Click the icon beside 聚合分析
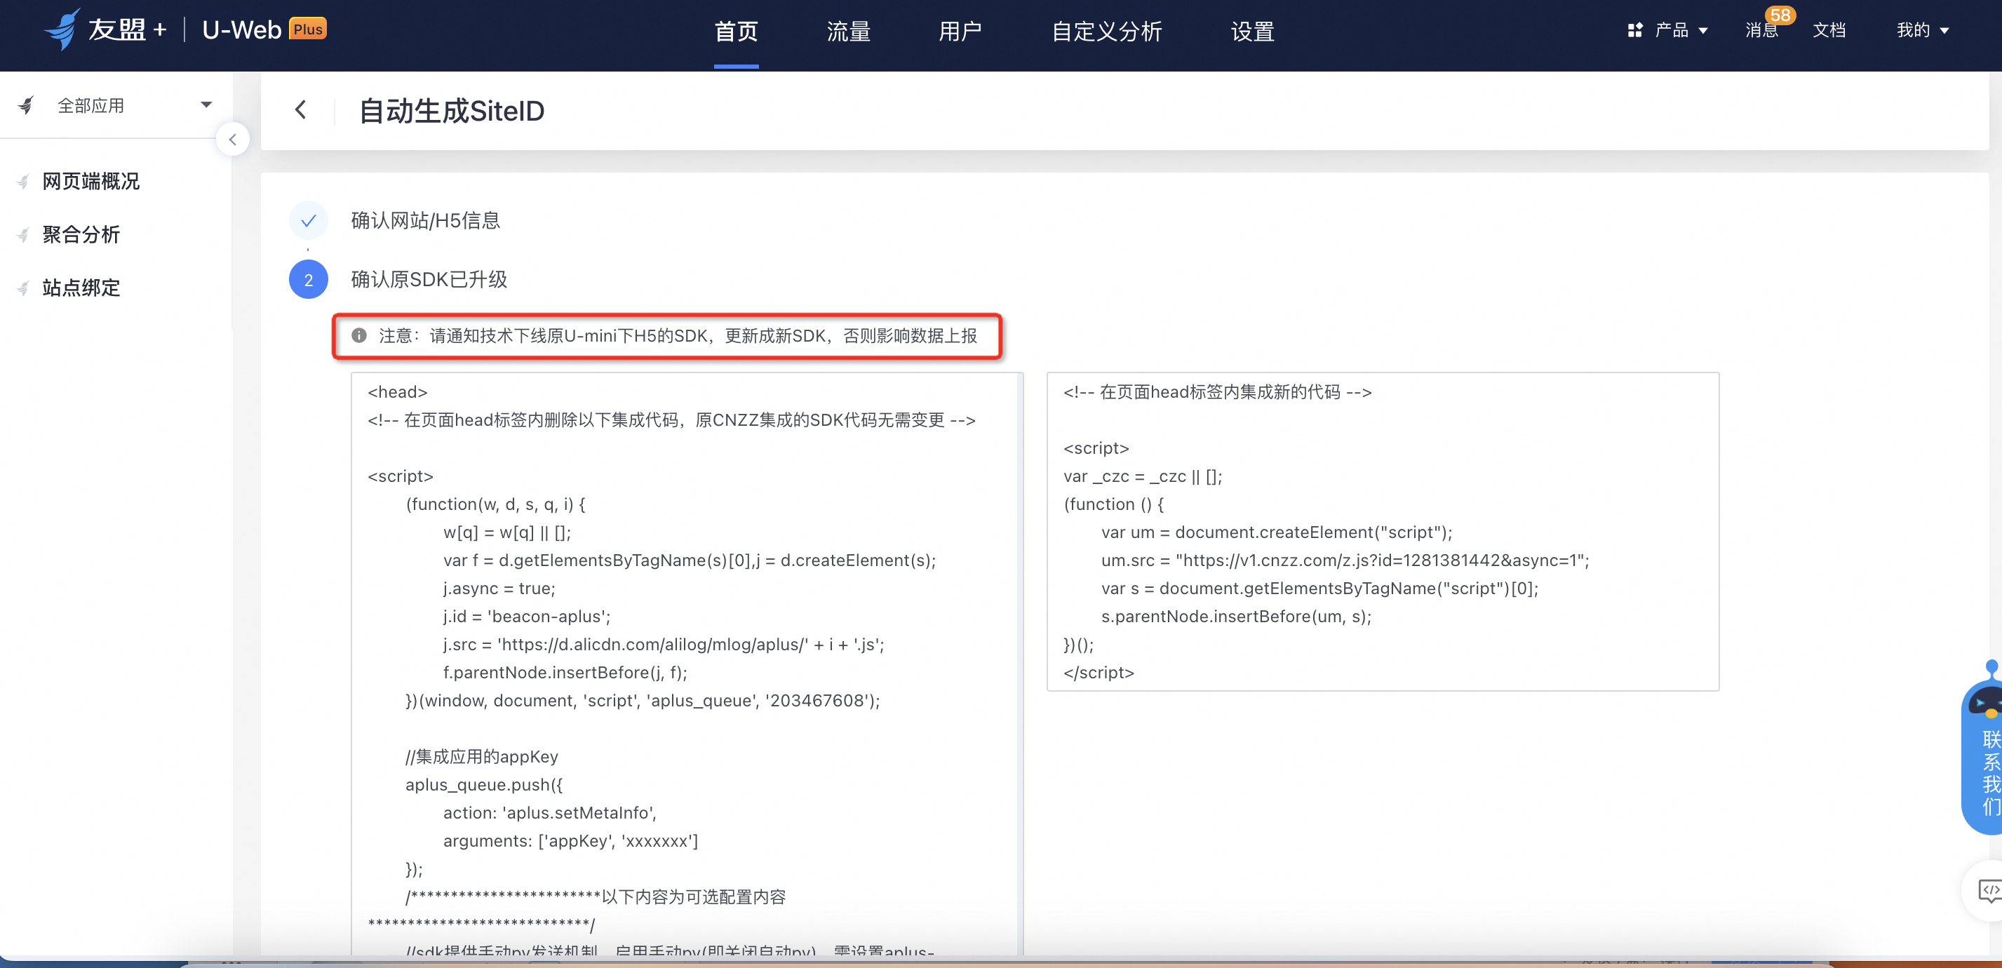The width and height of the screenshot is (2002, 968). [x=23, y=234]
